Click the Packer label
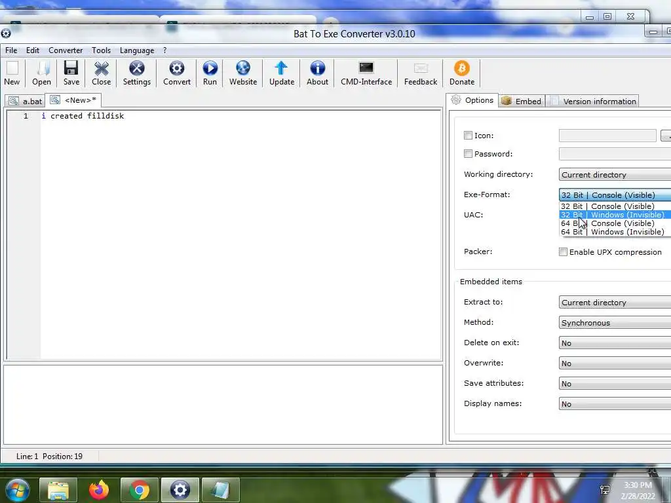The width and height of the screenshot is (671, 503). (x=478, y=251)
